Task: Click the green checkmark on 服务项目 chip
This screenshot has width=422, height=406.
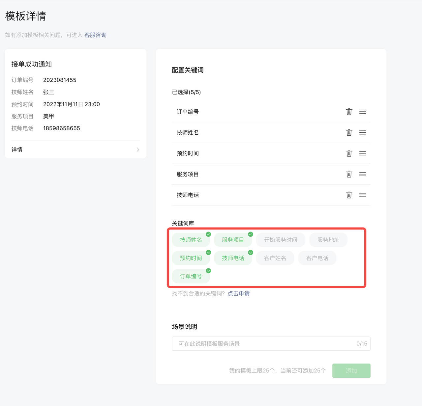Action: (250, 234)
